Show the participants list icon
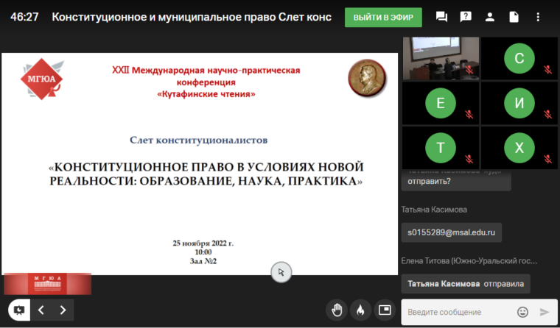This screenshot has width=560, height=328. pyautogui.click(x=490, y=17)
